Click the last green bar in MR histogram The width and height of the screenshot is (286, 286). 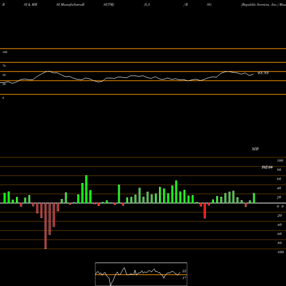(x=254, y=198)
